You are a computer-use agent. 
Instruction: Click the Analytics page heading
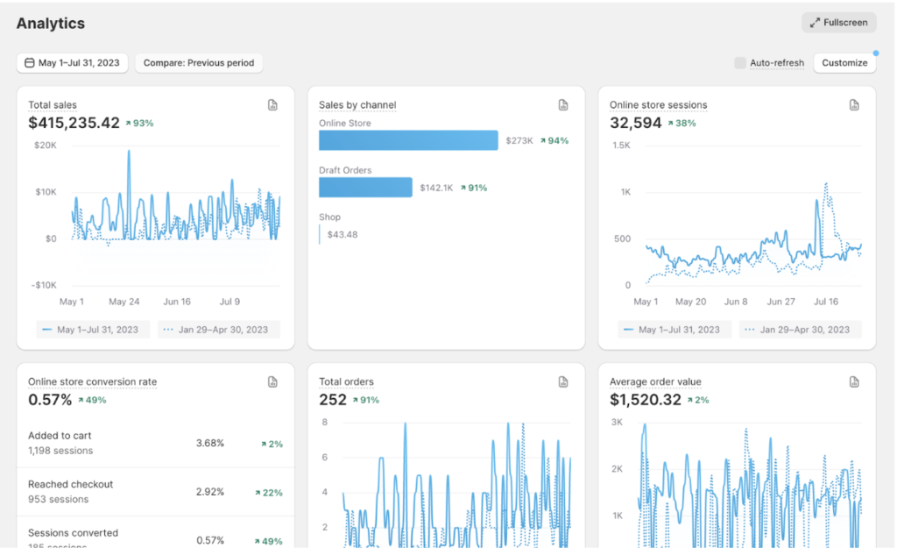(50, 24)
